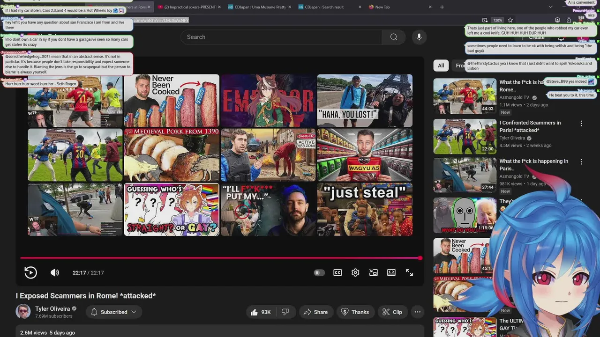Open options for What's happening in Paris video

click(x=581, y=162)
